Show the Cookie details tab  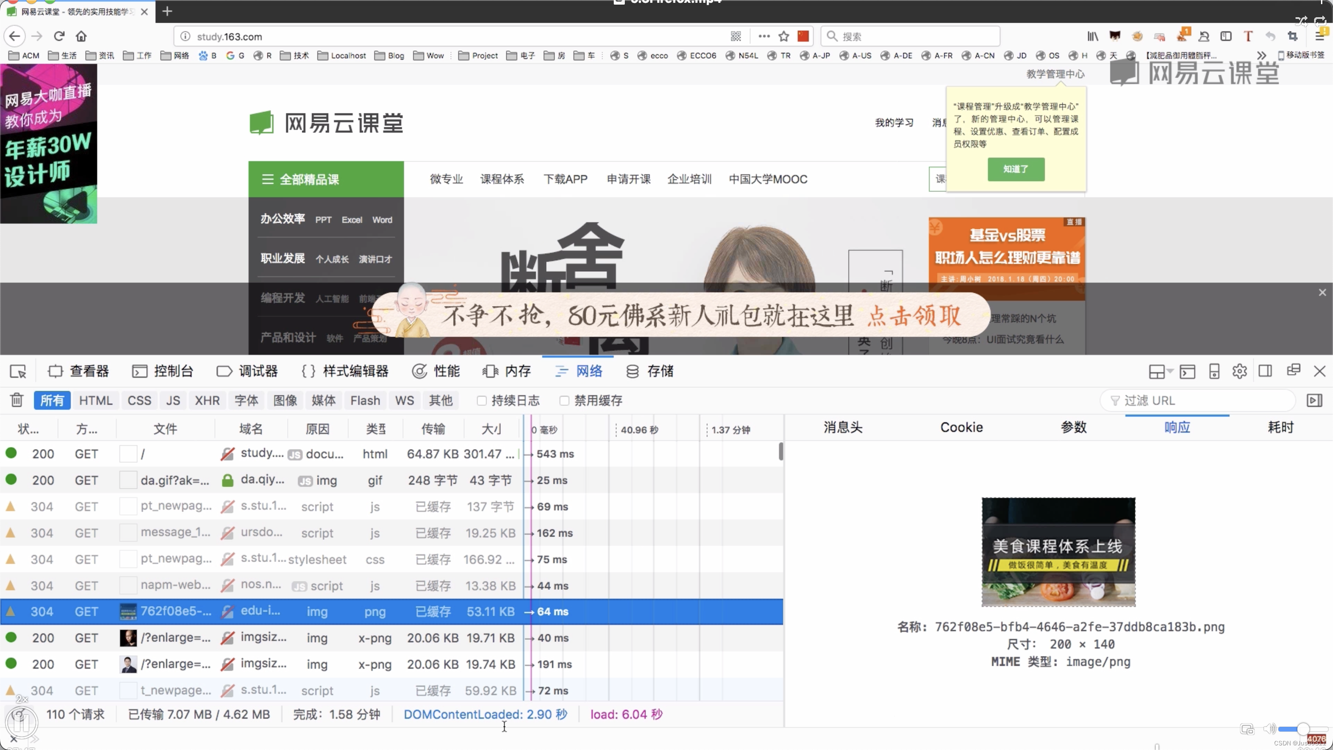(x=961, y=427)
